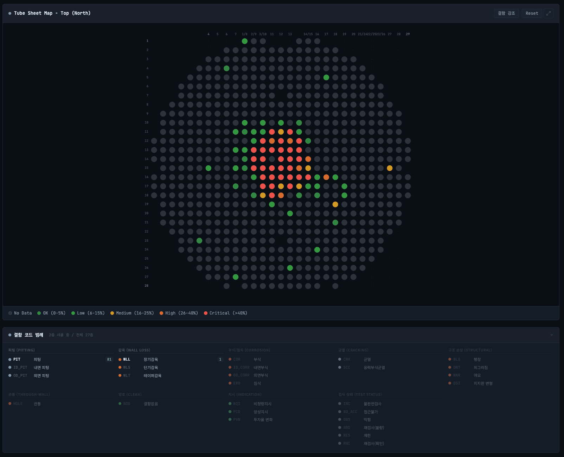Viewport: 564px width, 457px height.
Task: Collapse the 결함 코드 범례 panel chevron
Action: pyautogui.click(x=551, y=335)
